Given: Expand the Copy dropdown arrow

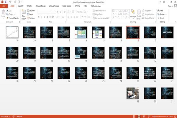Looking at the screenshot, I should [x=14, y=14].
